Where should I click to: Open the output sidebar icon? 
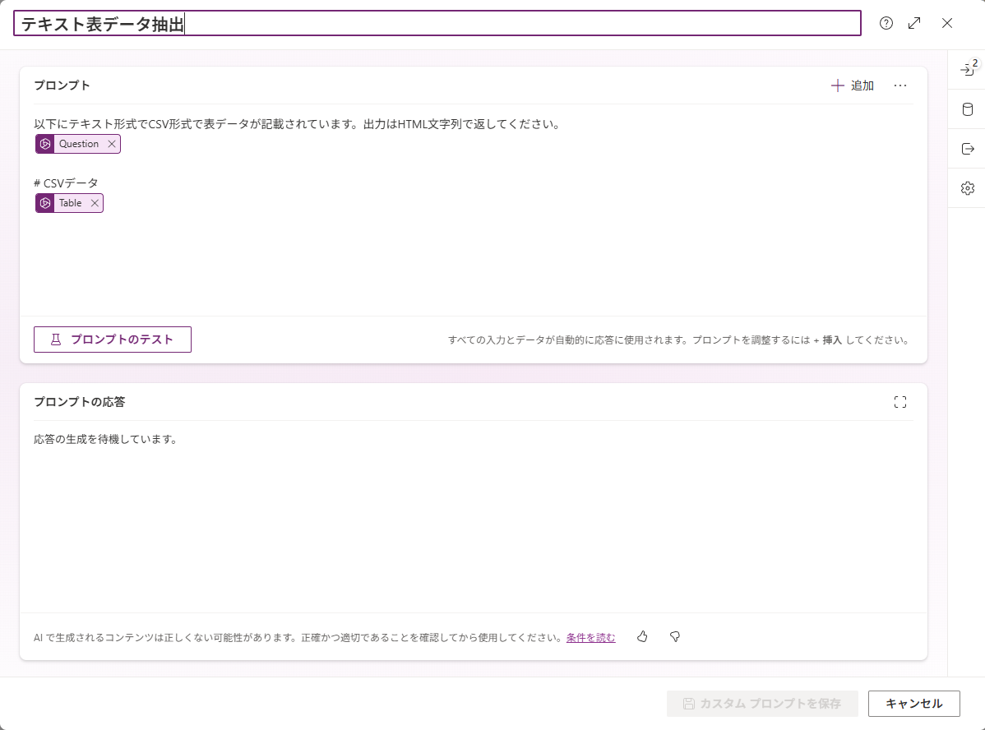pos(968,149)
